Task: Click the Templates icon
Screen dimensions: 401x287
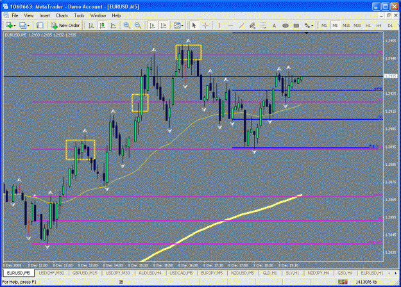Action: click(176, 26)
